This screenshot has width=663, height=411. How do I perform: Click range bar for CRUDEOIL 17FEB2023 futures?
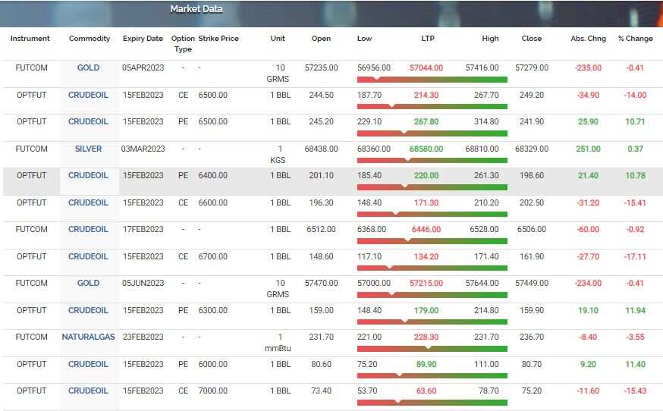[432, 241]
